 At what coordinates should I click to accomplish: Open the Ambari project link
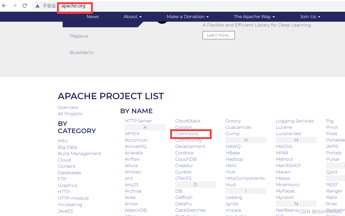coord(133,172)
